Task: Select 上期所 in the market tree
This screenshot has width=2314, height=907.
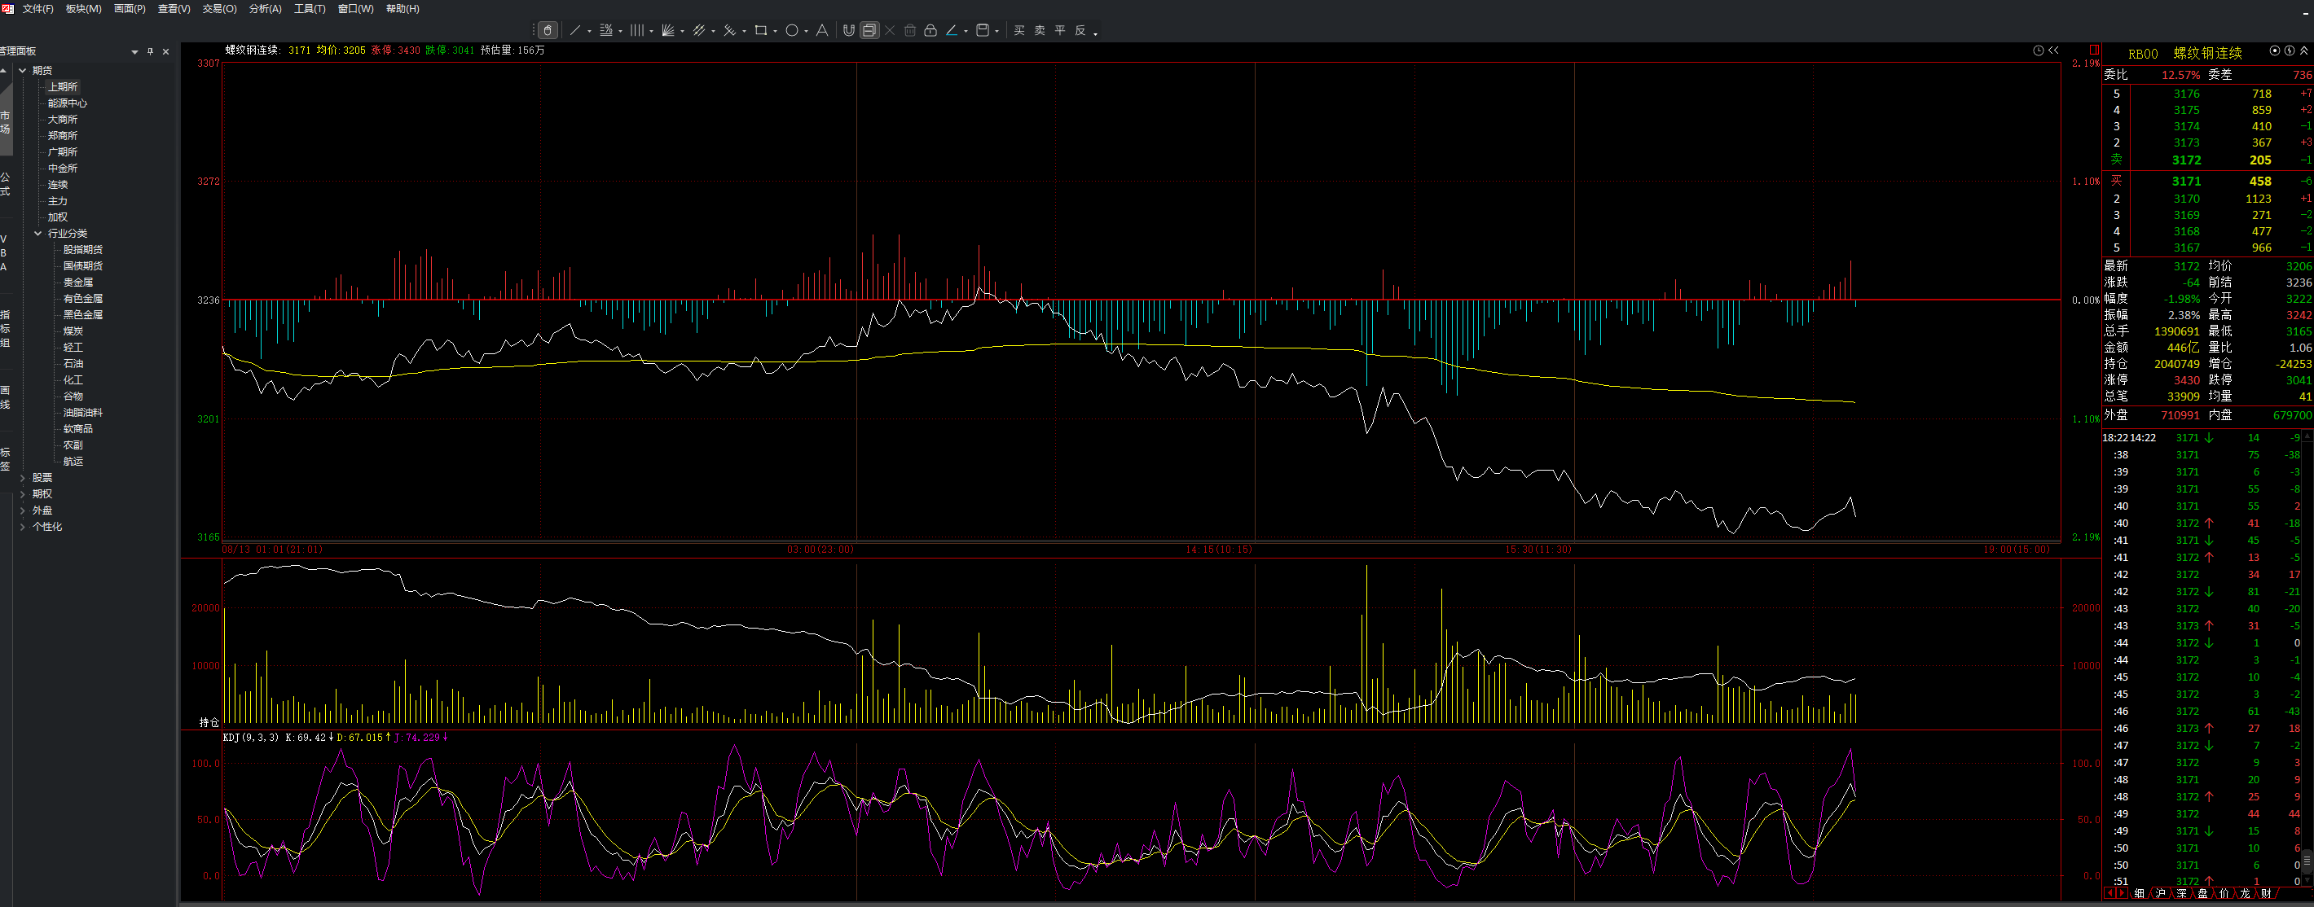Action: click(63, 87)
